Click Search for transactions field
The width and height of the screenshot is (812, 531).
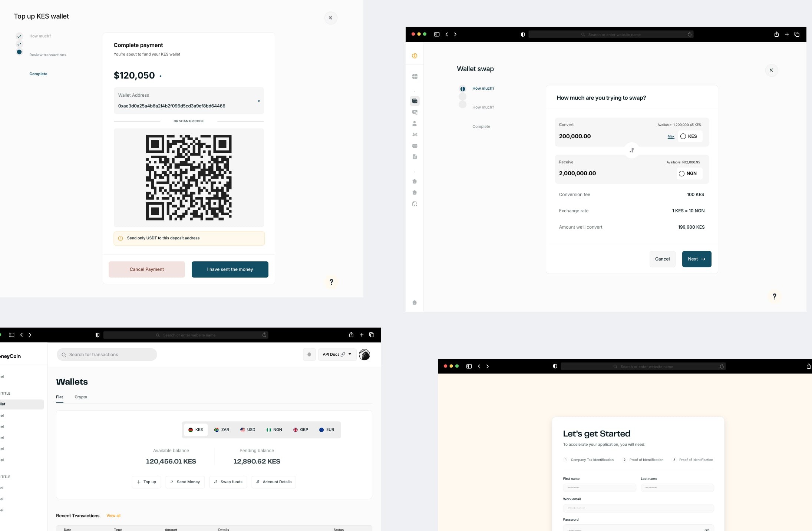point(107,355)
